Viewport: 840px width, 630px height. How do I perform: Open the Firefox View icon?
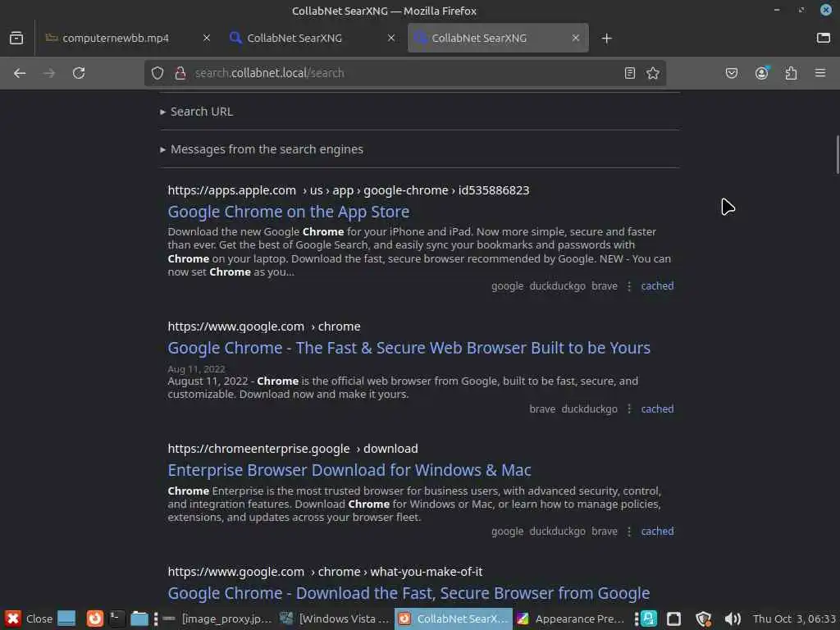(x=16, y=38)
